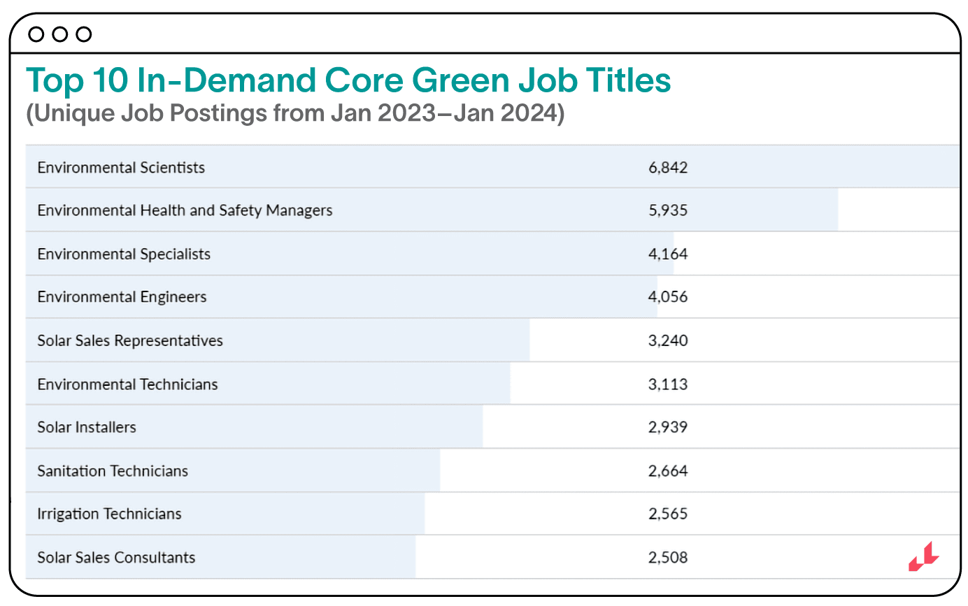Select the 2,508 postings value
This screenshot has height=606, width=968.
[668, 558]
